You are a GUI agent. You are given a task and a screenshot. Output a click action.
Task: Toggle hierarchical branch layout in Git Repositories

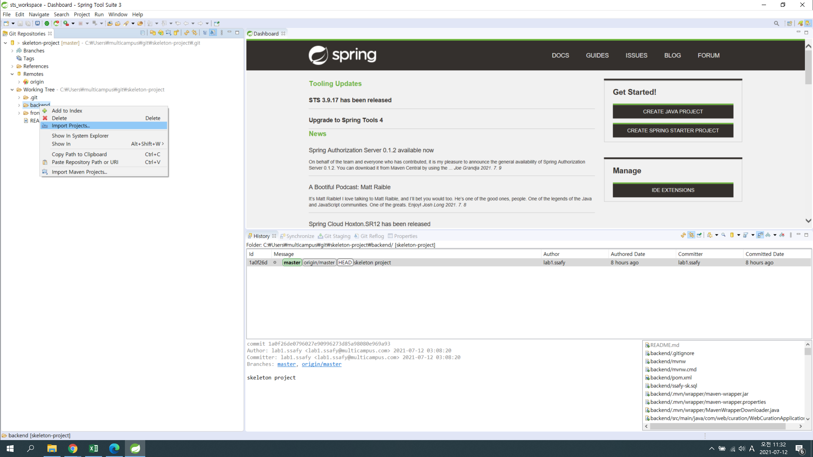coord(205,33)
